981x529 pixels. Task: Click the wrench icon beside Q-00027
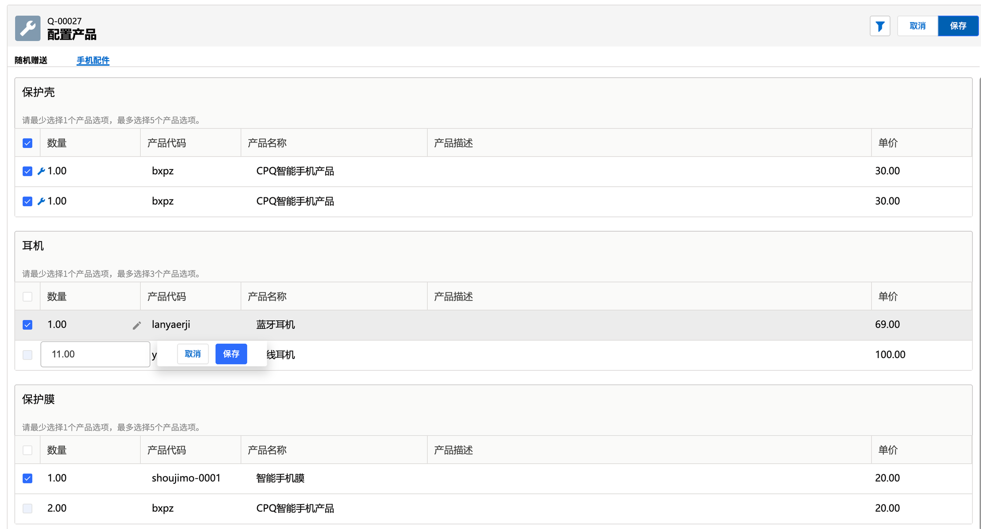click(28, 28)
